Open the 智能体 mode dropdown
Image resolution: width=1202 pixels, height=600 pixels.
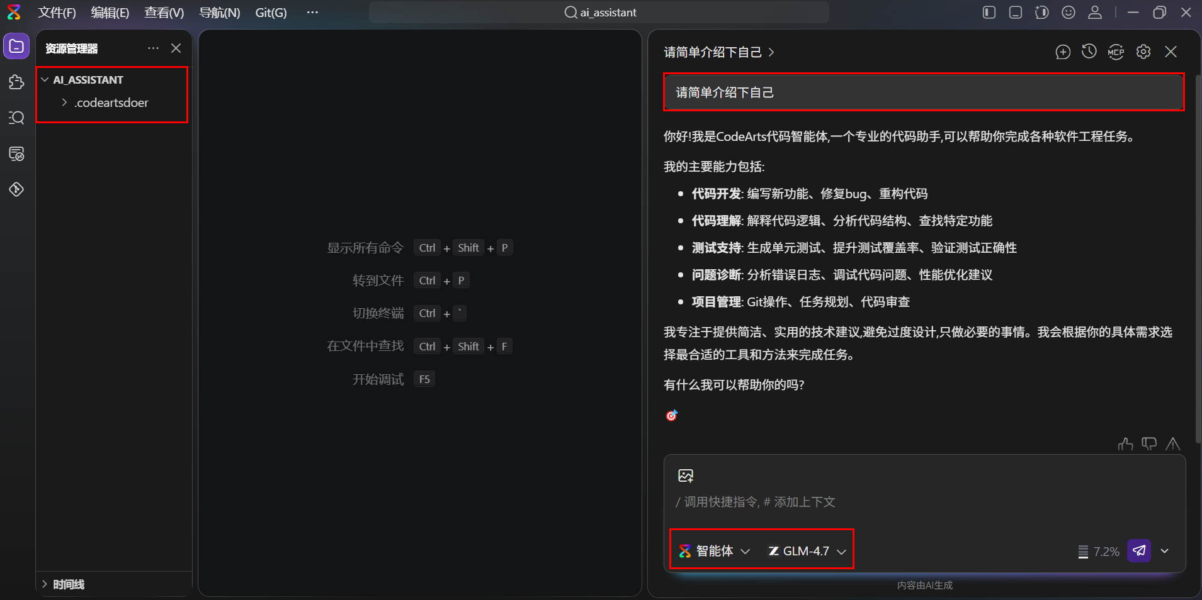point(715,551)
